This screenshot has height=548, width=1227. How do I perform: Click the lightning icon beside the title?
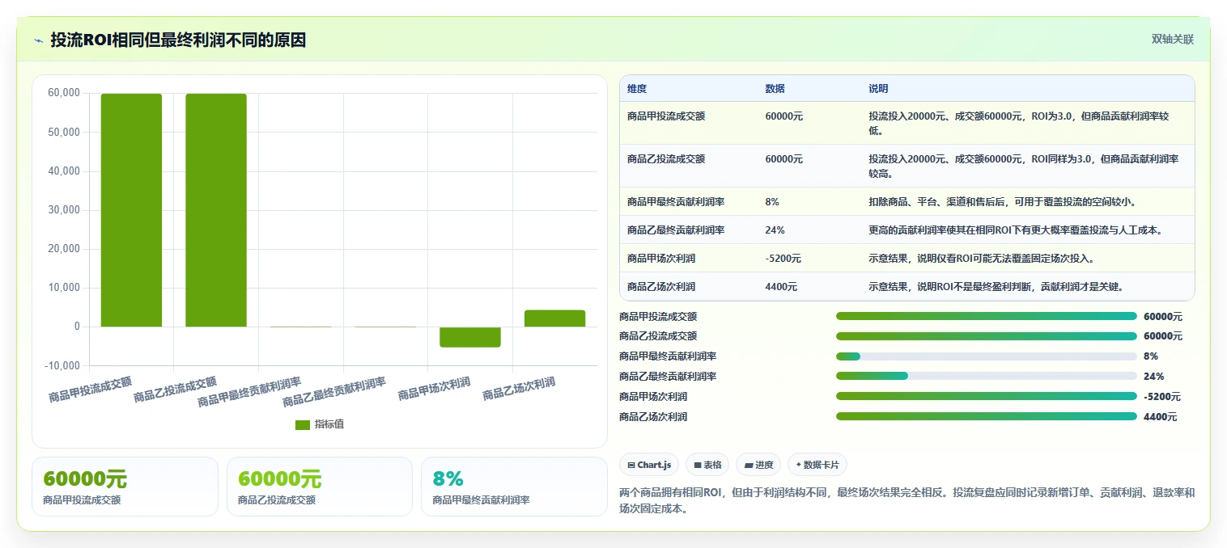[38, 40]
